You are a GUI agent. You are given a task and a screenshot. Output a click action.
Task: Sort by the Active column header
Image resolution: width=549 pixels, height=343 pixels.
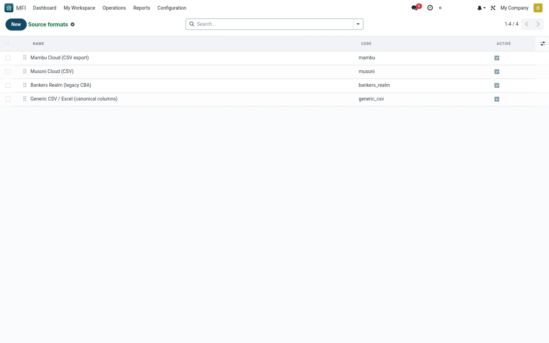[504, 44]
